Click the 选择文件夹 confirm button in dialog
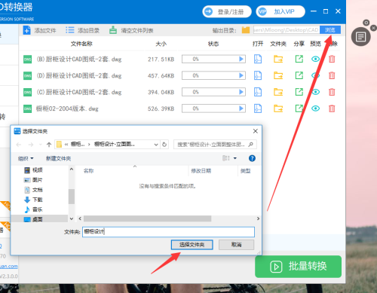The width and height of the screenshot is (377, 293). coord(192,245)
